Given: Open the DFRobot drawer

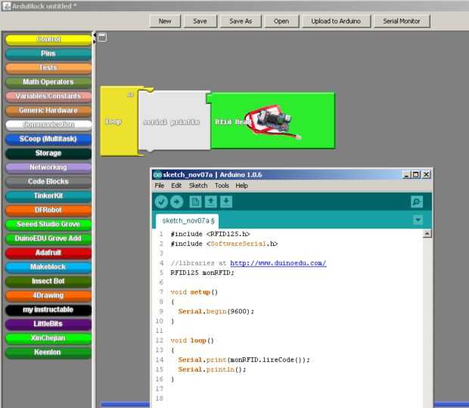Looking at the screenshot, I should click(x=48, y=210).
